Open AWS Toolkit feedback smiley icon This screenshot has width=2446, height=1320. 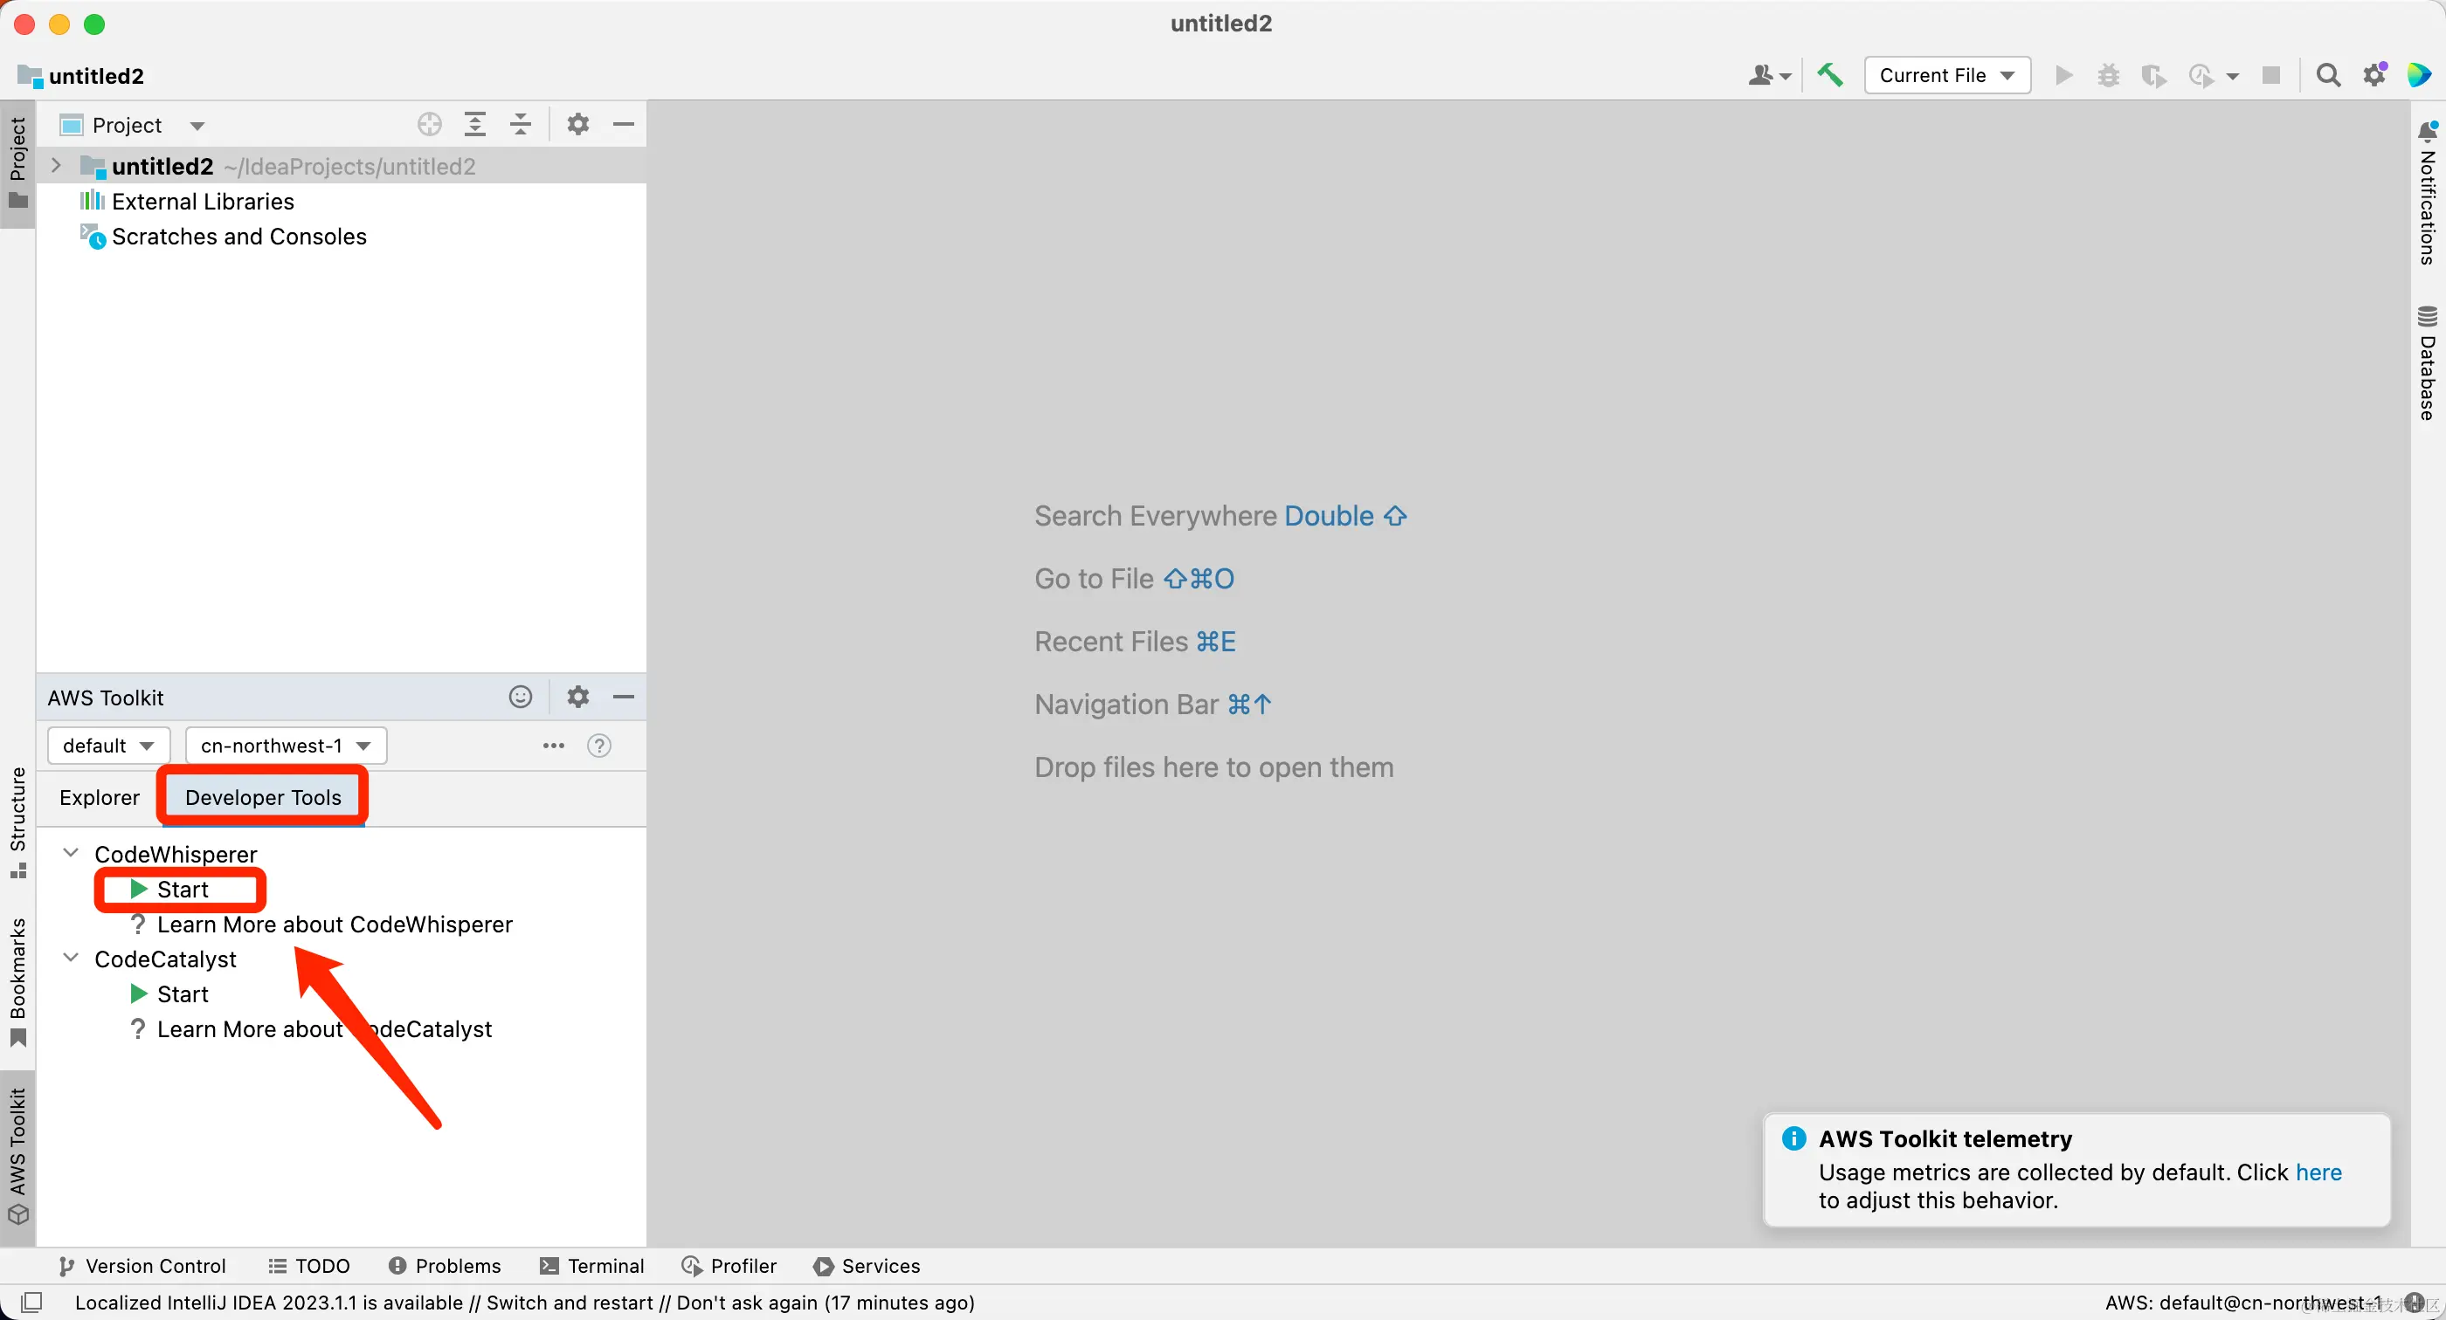pos(521,698)
